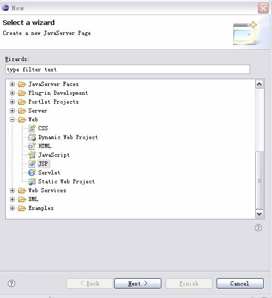This screenshot has height=298, width=272.
Task: Expand the Web Services folder
Action: (x=12, y=191)
